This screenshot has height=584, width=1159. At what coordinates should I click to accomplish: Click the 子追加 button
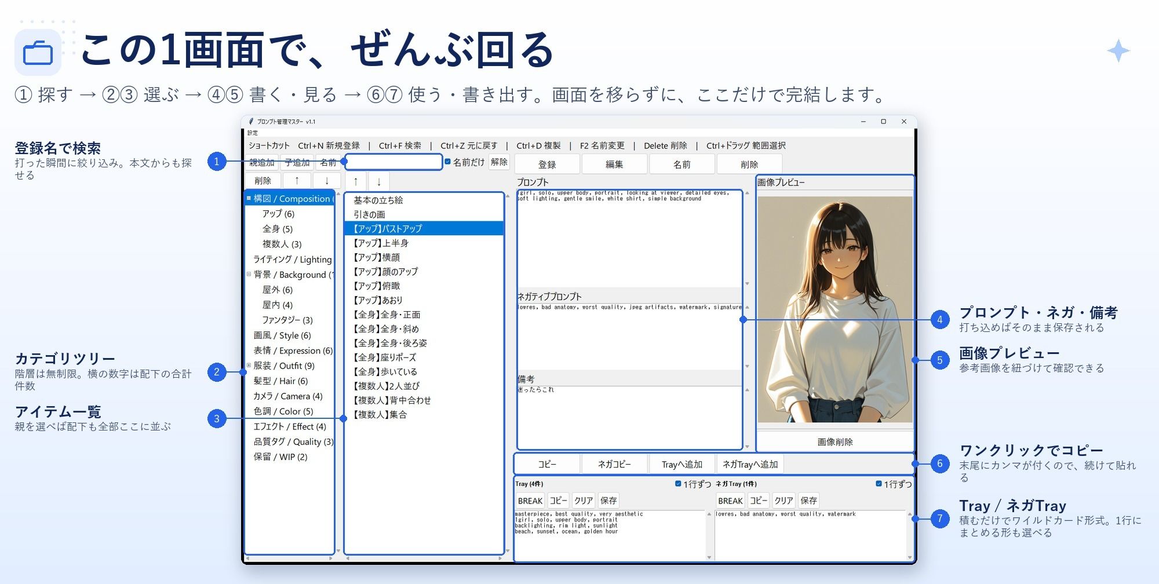tap(297, 163)
